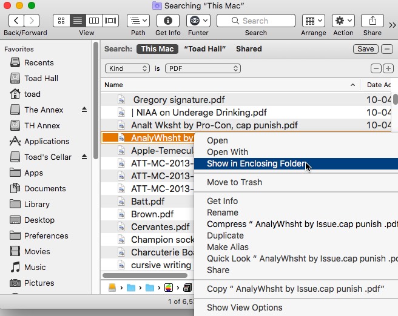Open Toad's Cellar in sidebar
The width and height of the screenshot is (398, 316).
click(48, 157)
